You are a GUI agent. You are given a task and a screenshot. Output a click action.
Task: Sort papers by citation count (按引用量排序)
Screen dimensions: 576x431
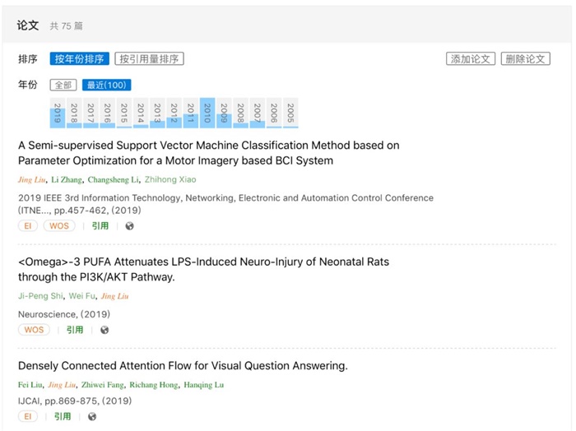pyautogui.click(x=149, y=59)
